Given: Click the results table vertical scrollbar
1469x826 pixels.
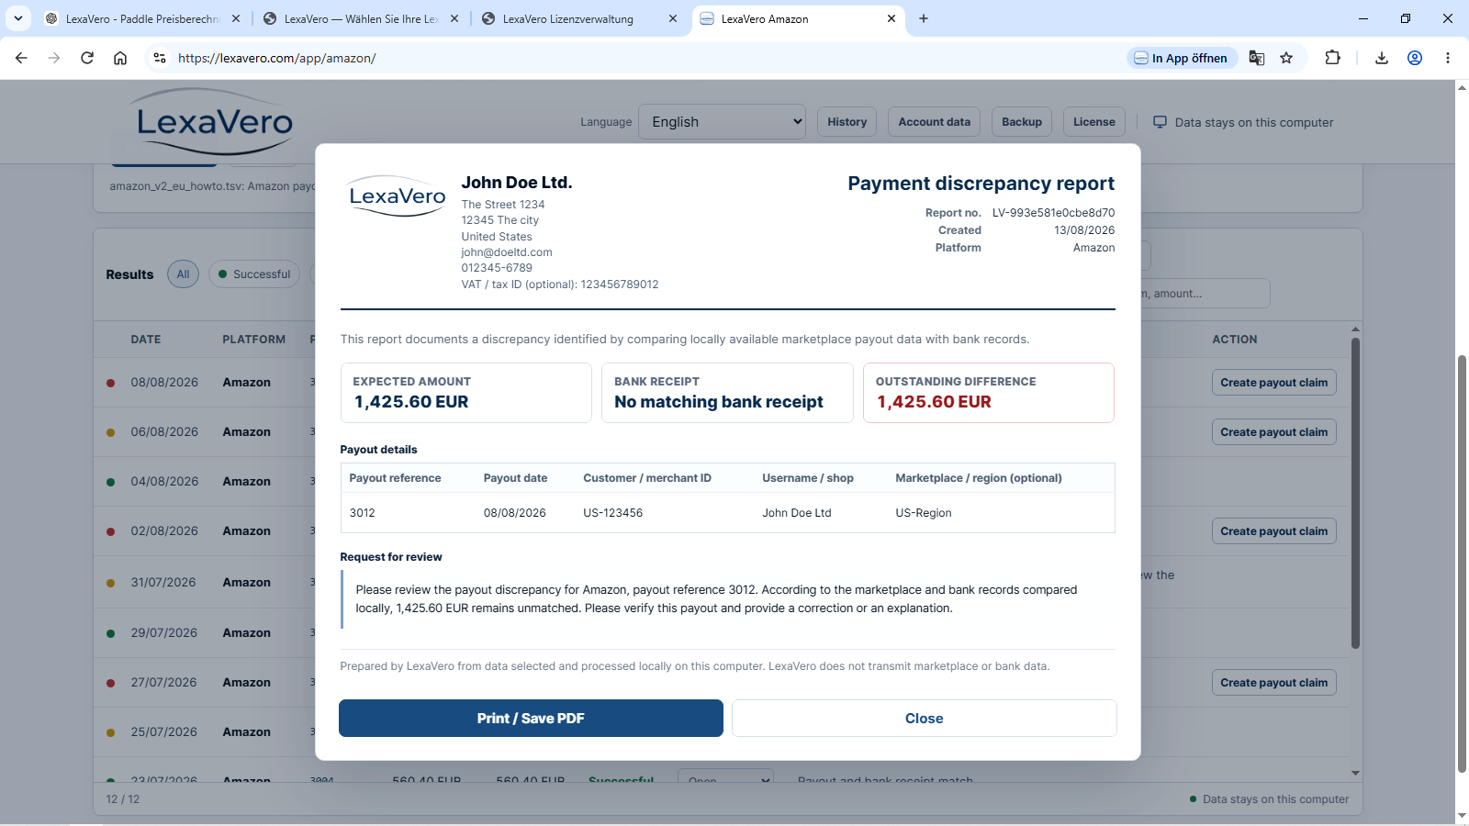Looking at the screenshot, I should click(1355, 494).
